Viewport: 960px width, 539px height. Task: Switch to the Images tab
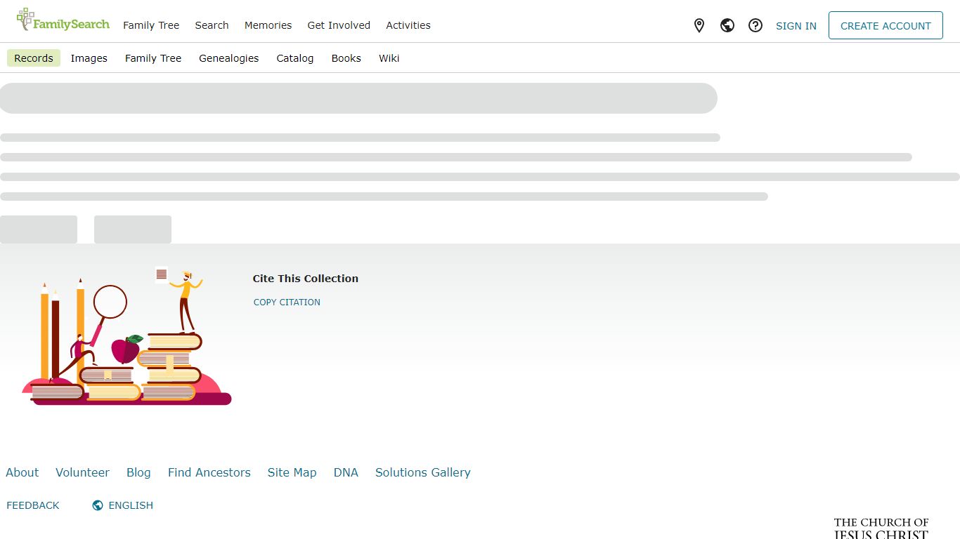pos(89,58)
